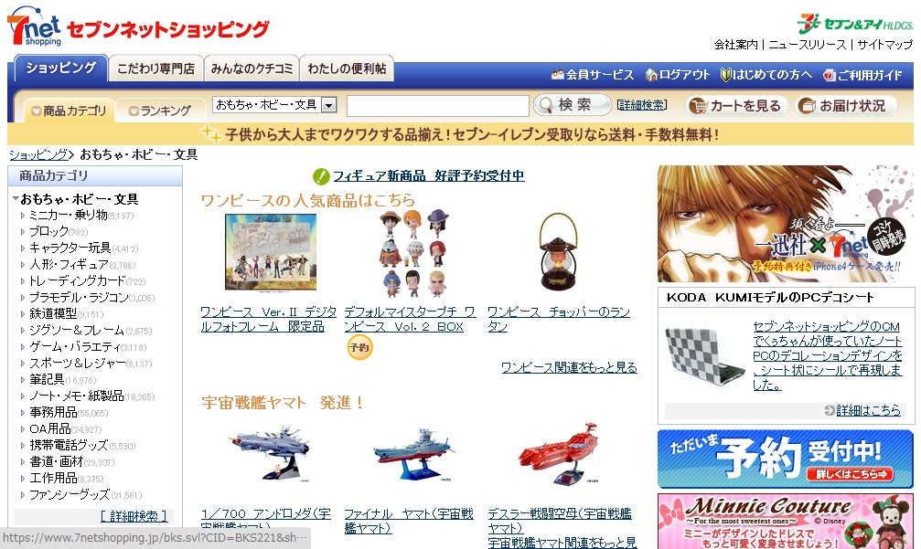
Task: Click デフォルマイスタープチ figures thumbnail
Action: pyautogui.click(x=414, y=255)
